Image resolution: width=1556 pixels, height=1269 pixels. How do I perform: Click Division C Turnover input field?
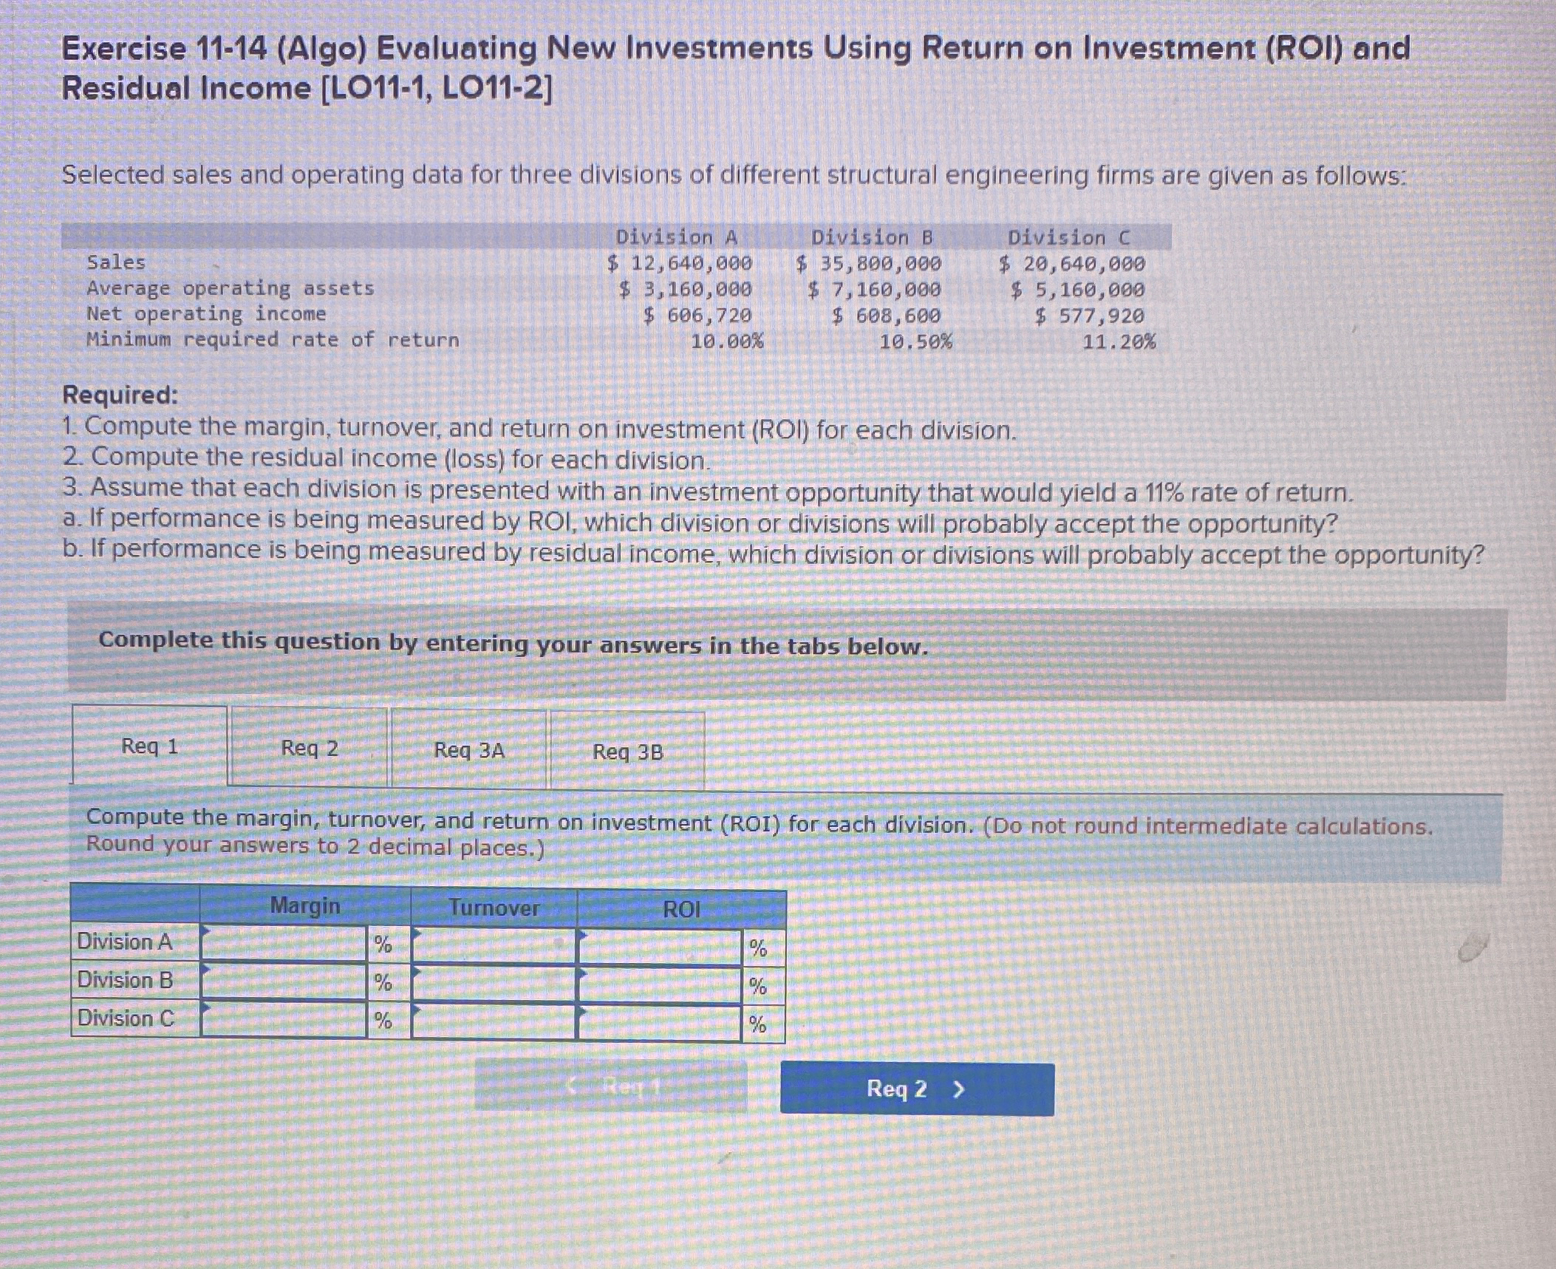(494, 1021)
